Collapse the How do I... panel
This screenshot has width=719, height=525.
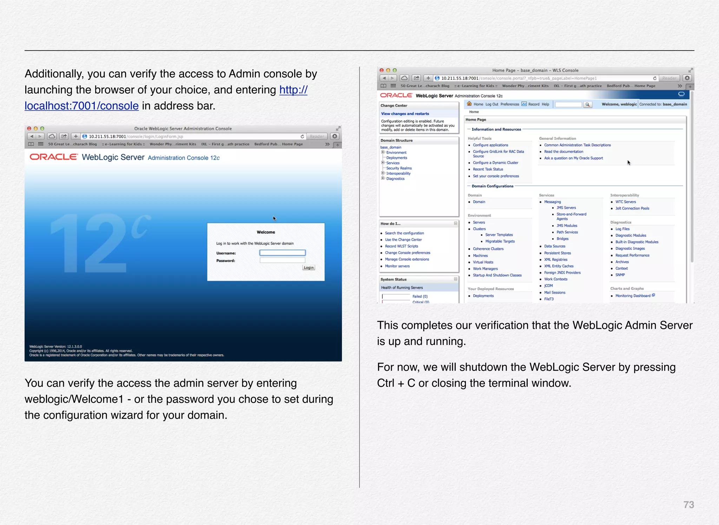click(456, 223)
